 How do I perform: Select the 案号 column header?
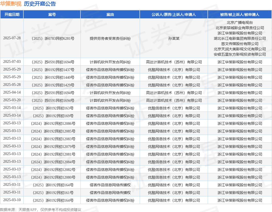[x=52, y=15]
